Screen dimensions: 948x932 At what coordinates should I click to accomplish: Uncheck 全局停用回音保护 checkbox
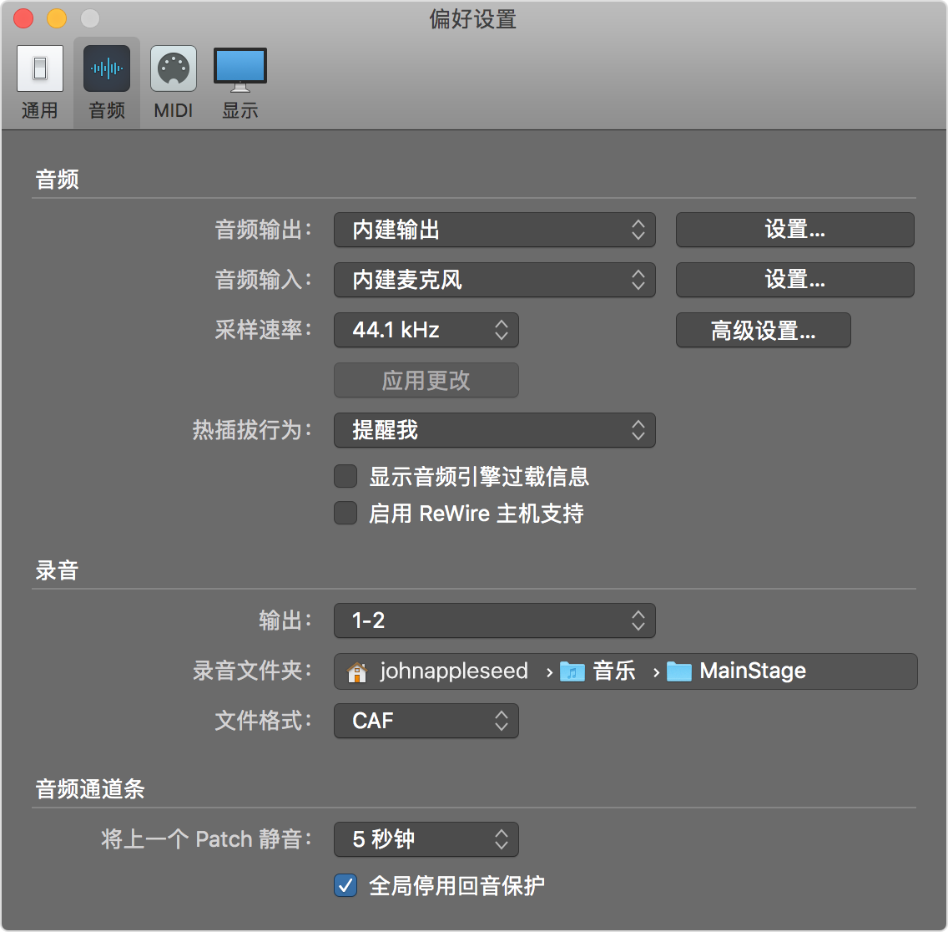(345, 885)
